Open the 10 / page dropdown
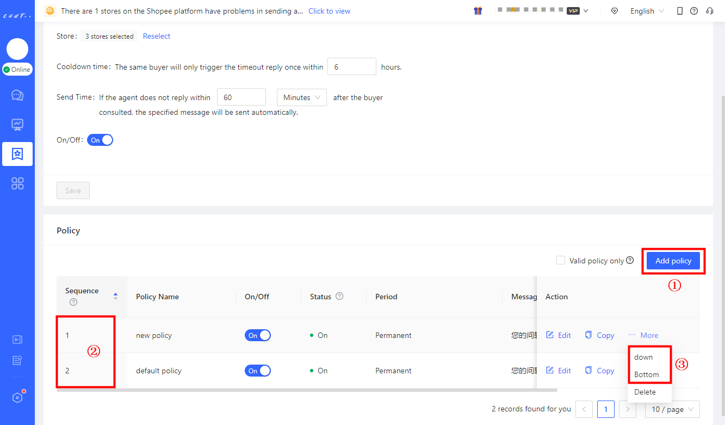The height and width of the screenshot is (425, 725). coord(672,409)
